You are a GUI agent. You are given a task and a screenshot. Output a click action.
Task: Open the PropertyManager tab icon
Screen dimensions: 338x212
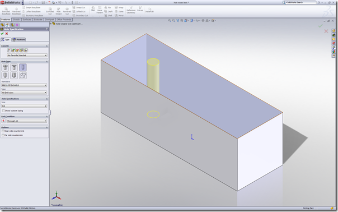7,25
